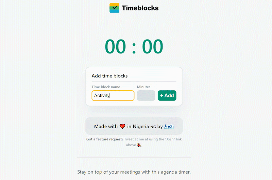Viewport: 272px width, 180px height.
Task: Click the "Stay on top of your meetings" text
Action: 134,172
